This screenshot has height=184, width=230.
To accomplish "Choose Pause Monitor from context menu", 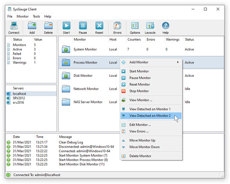I will click(151, 78).
